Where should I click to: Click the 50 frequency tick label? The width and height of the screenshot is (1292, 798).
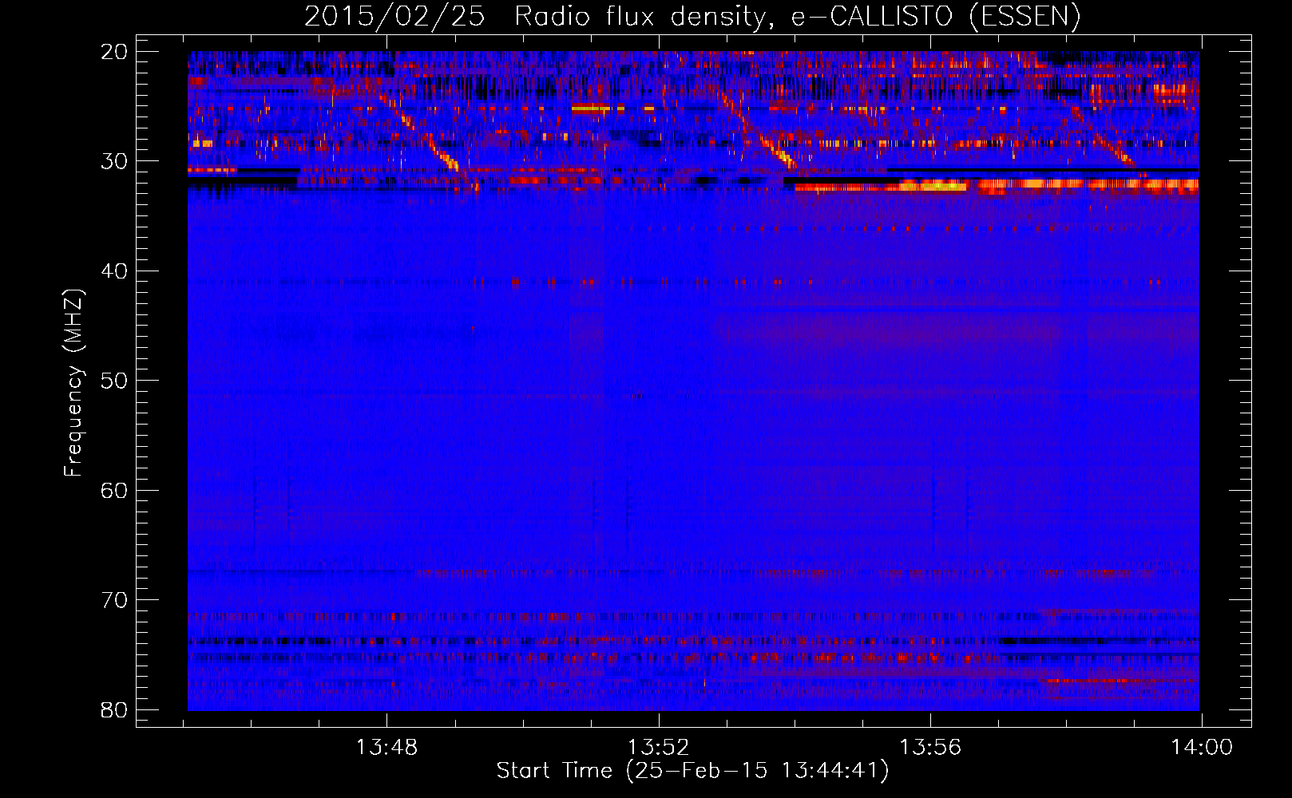click(114, 381)
